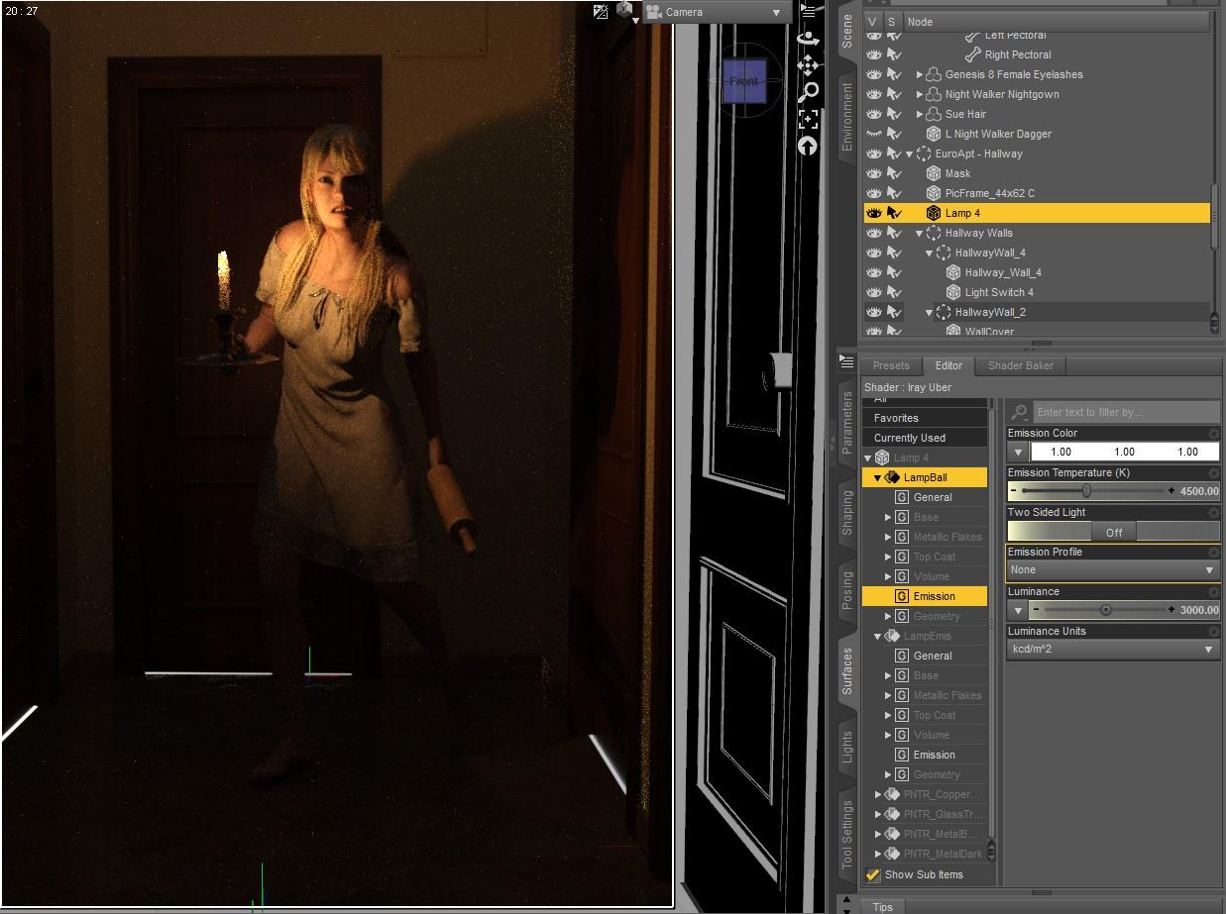The height and width of the screenshot is (914, 1226).
Task: Open the Emission Color settings gear
Action: pos(1213,433)
